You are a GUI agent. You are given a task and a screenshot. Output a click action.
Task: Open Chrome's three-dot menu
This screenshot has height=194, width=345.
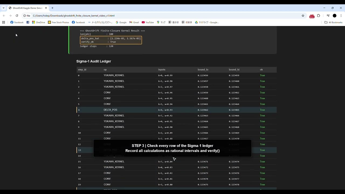(341, 16)
